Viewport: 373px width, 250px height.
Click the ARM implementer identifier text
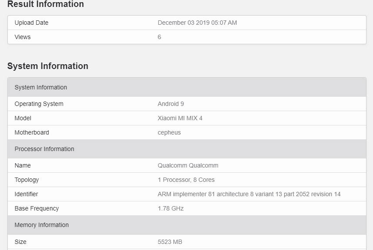point(249,194)
